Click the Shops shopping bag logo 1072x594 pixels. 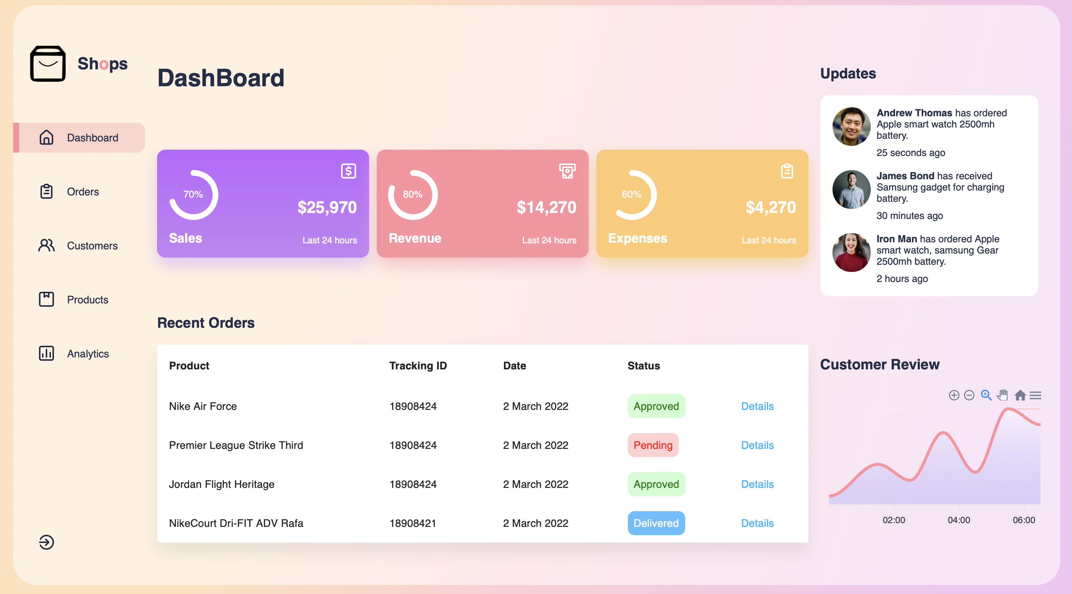tap(48, 64)
